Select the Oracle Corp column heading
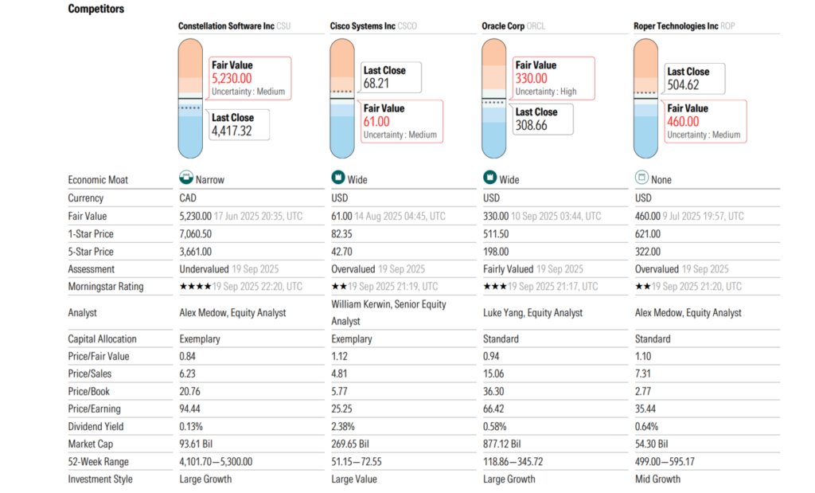The image size is (815, 493). coord(510,26)
